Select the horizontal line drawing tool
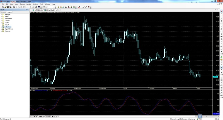Screen dimensions: 223x120 coord(221,24)
